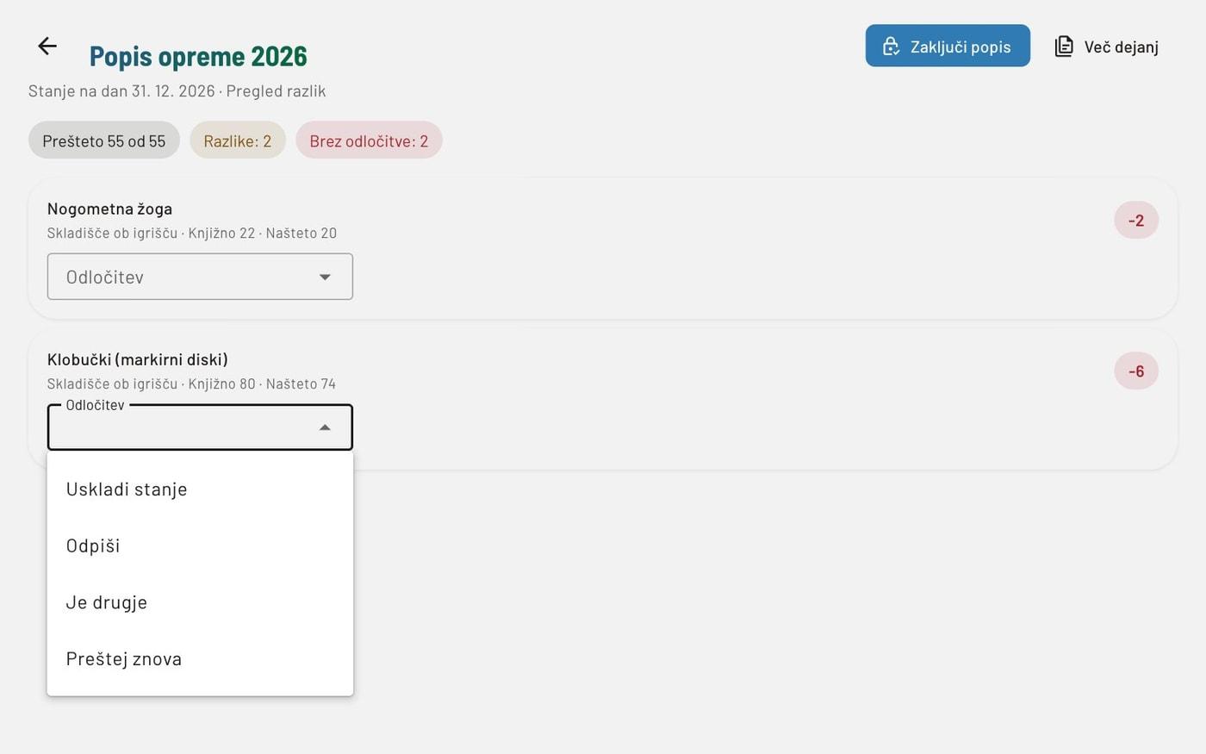Collapse the Klobučki dropdown with the up arrow
Viewport: 1206px width, 754px height.
(x=325, y=427)
